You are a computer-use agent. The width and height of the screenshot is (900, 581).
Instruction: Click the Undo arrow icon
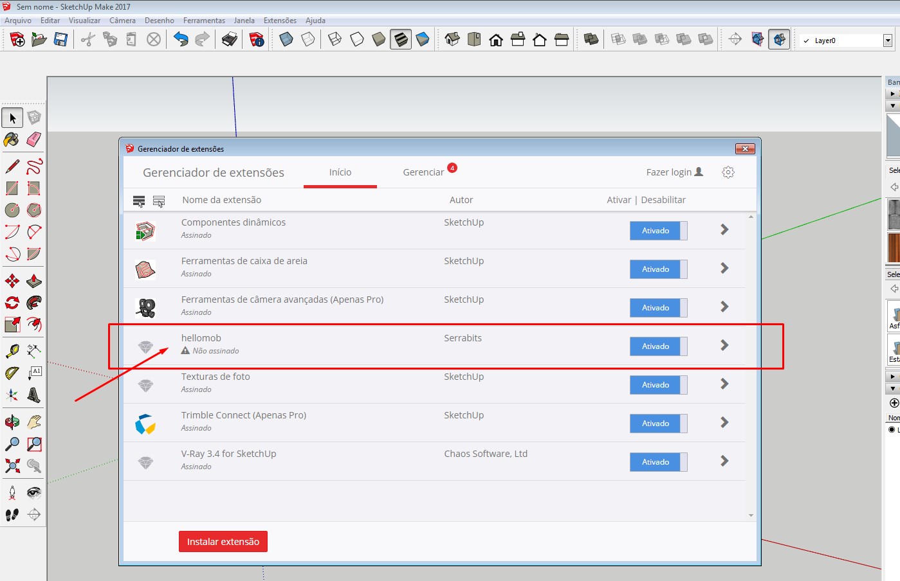point(181,40)
